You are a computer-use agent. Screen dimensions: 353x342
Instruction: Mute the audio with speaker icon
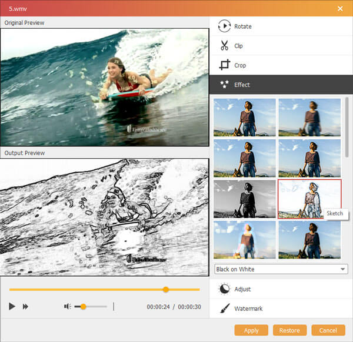68,307
